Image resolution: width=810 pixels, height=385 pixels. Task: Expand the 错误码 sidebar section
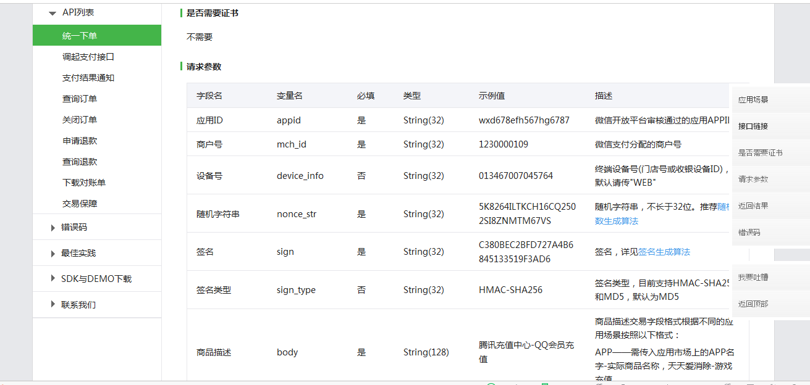(x=74, y=226)
